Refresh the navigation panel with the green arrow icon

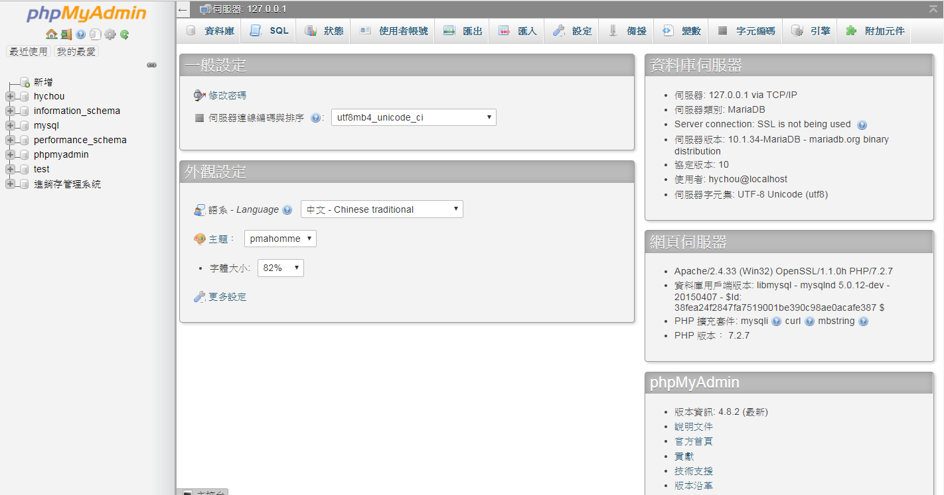(x=124, y=34)
